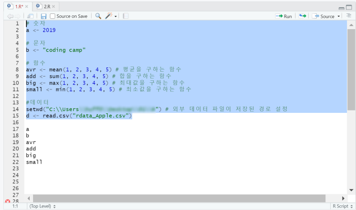Click on max in line 10
This screenshot has height=210, width=356.
(54, 83)
